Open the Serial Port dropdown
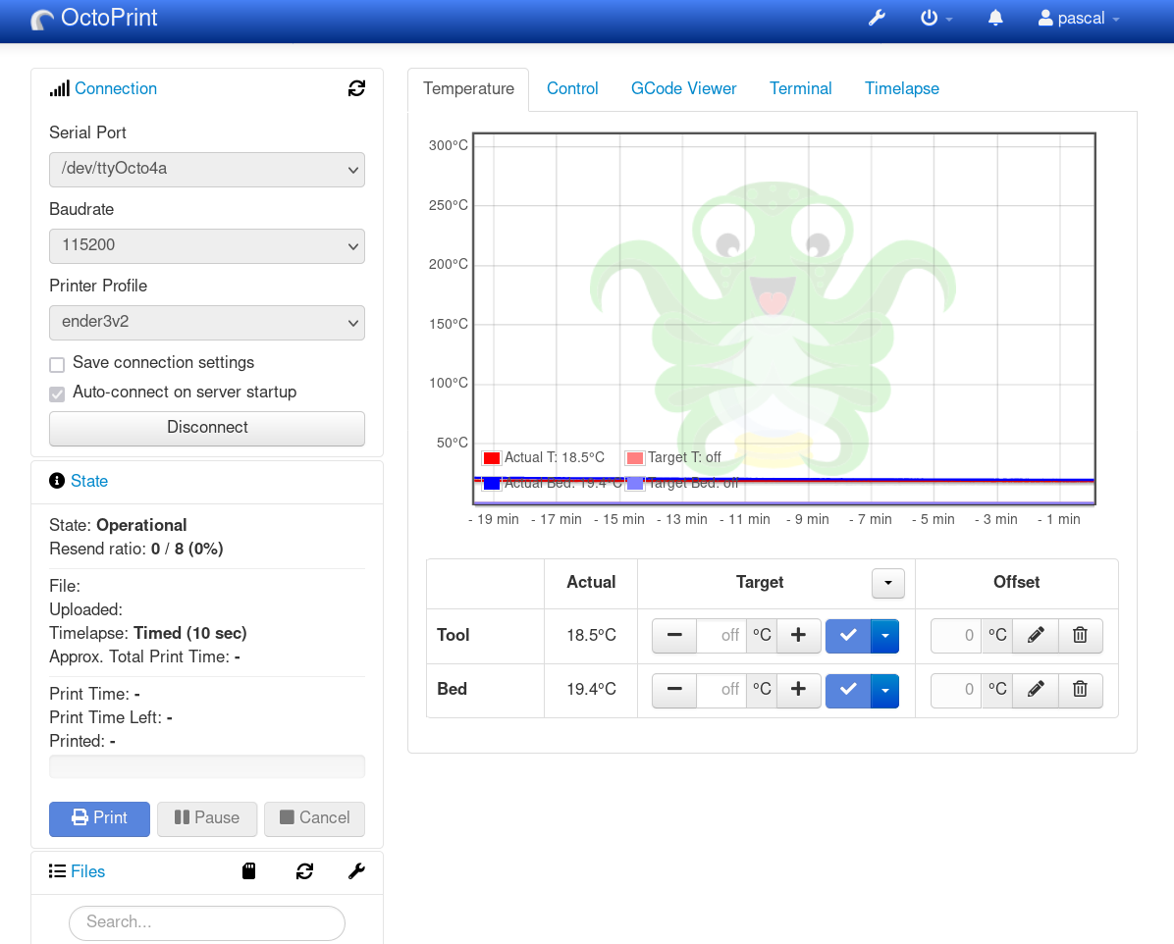The height and width of the screenshot is (944, 1174). click(207, 169)
